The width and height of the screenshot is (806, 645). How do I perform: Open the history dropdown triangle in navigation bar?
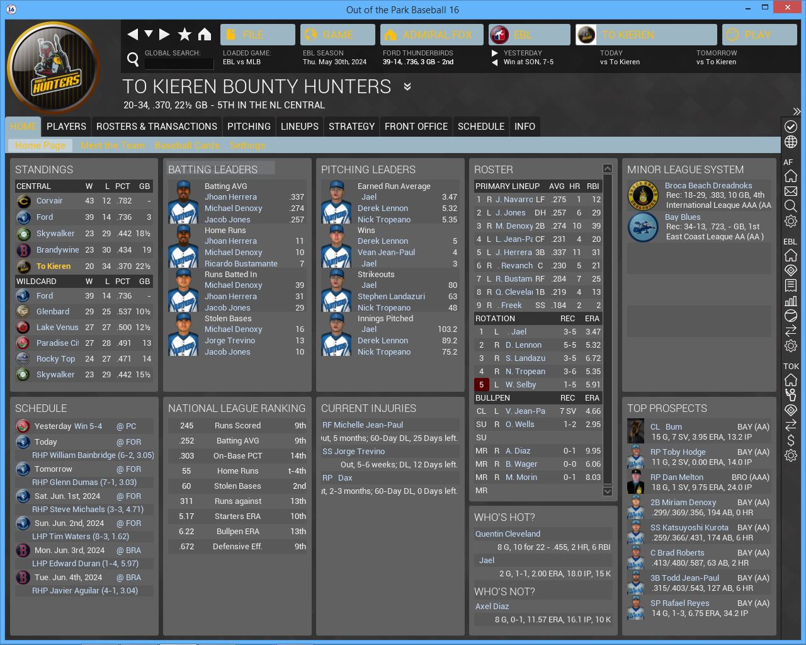click(x=149, y=34)
